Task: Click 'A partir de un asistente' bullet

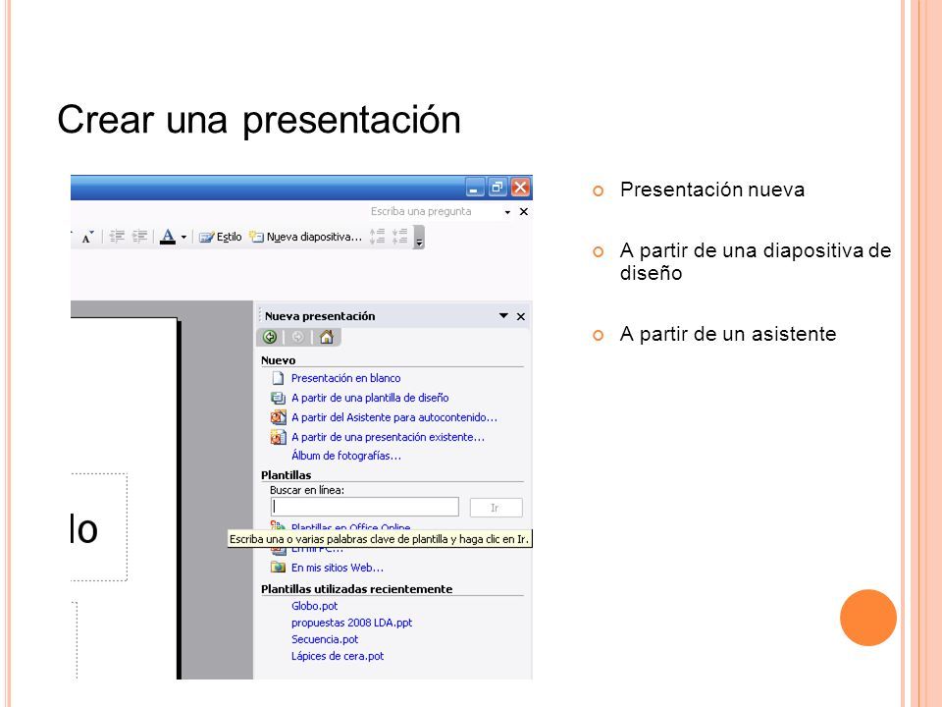Action: click(727, 334)
